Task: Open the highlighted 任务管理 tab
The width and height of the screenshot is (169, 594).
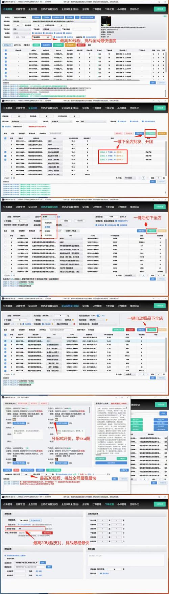Action: pos(7,9)
